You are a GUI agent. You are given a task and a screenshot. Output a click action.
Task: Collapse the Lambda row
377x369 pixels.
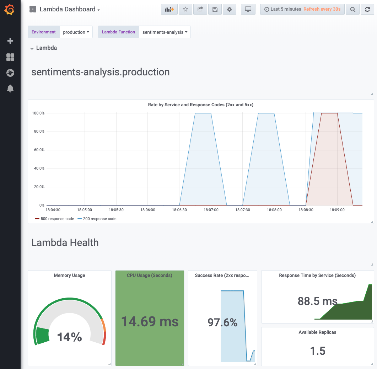[x=43, y=48]
